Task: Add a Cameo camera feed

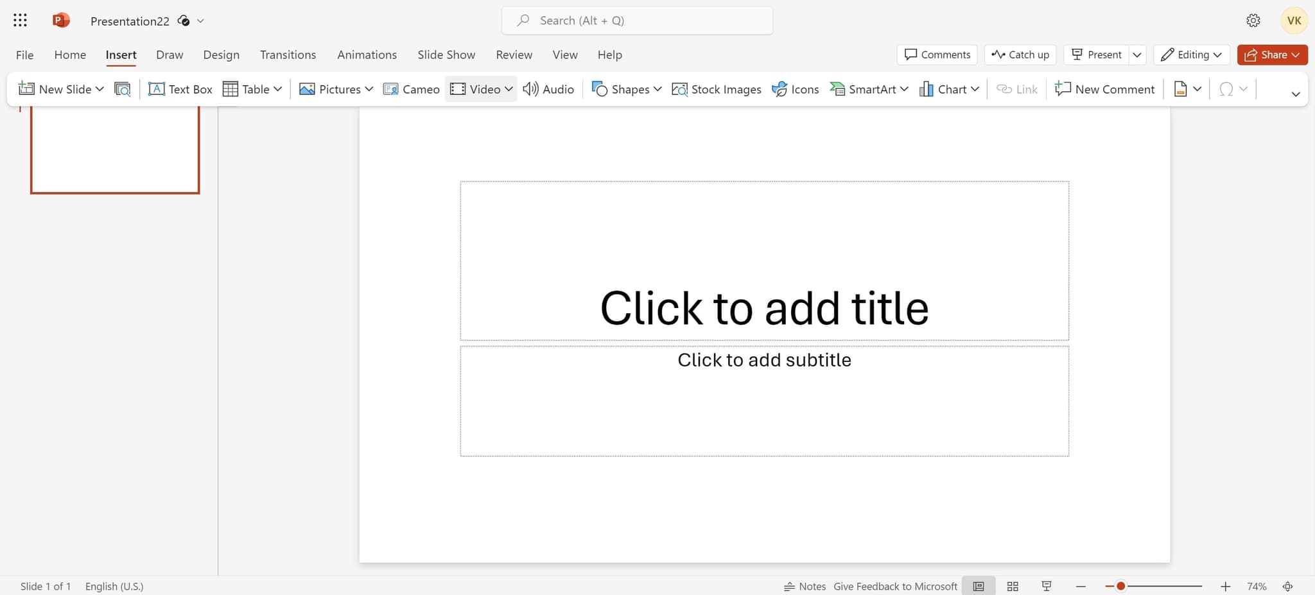Action: click(411, 89)
